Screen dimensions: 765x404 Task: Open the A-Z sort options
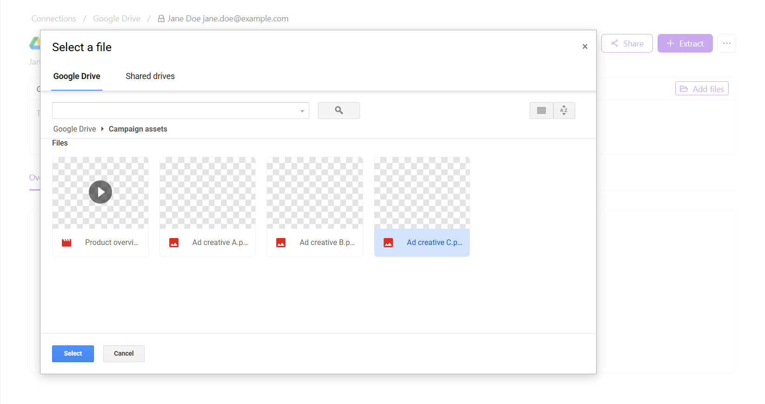[564, 111]
